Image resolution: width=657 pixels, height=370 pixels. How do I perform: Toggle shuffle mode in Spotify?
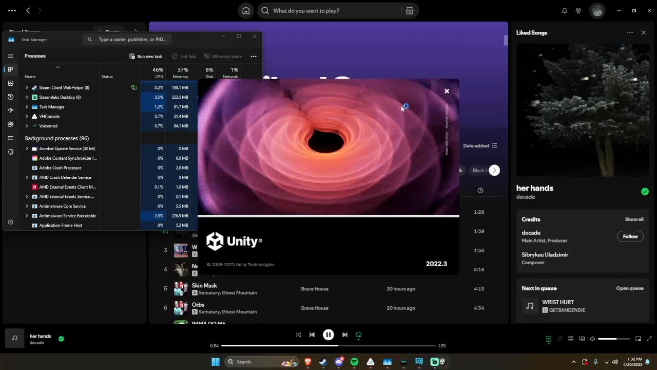pos(298,335)
